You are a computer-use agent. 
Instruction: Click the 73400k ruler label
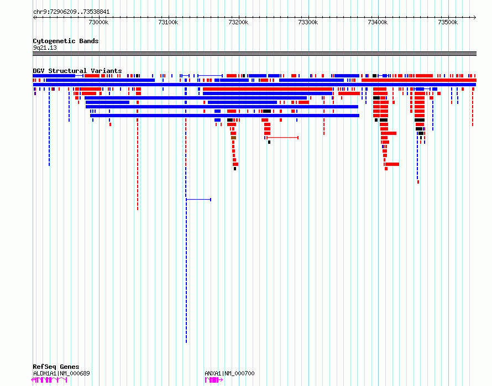tap(378, 22)
